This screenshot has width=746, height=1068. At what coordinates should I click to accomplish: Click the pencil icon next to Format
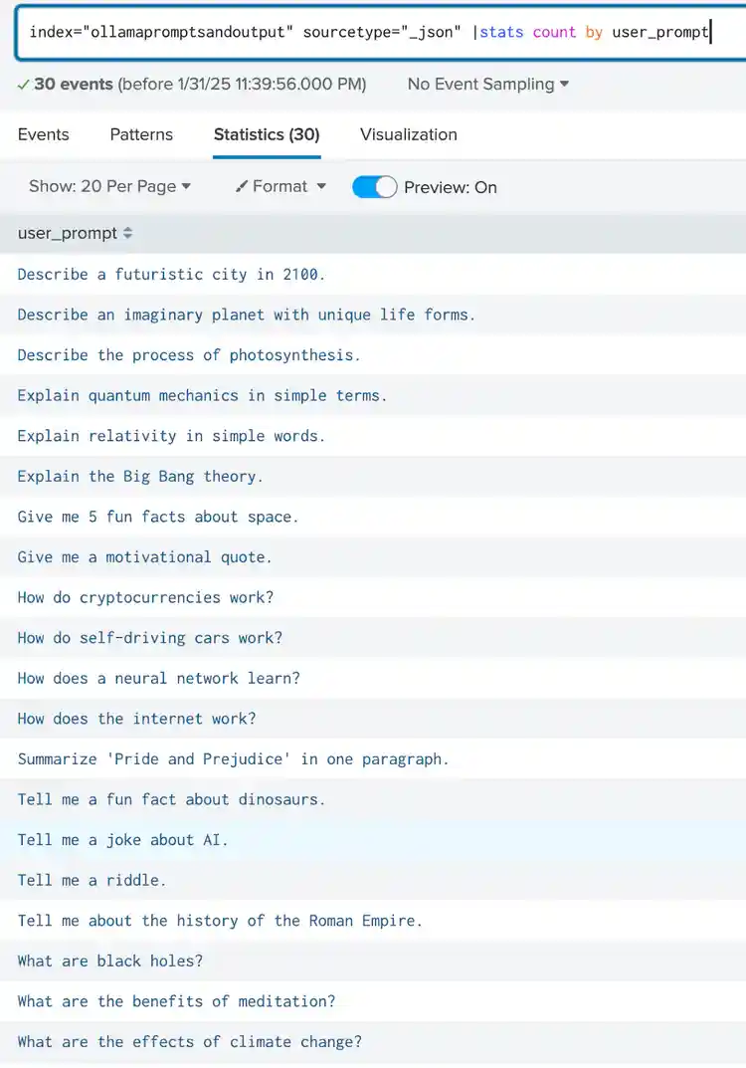coord(241,187)
